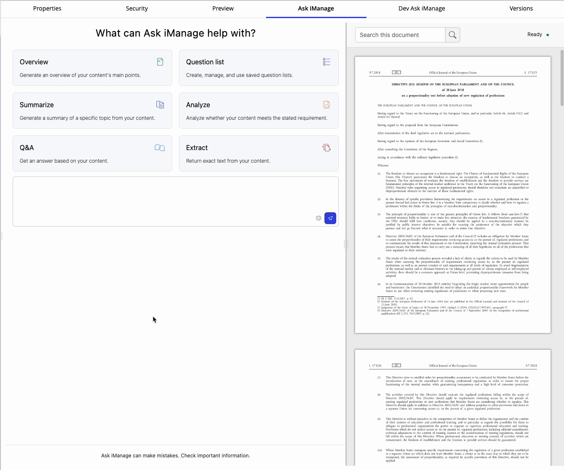
Task: Click the Question list icon
Action: (327, 61)
